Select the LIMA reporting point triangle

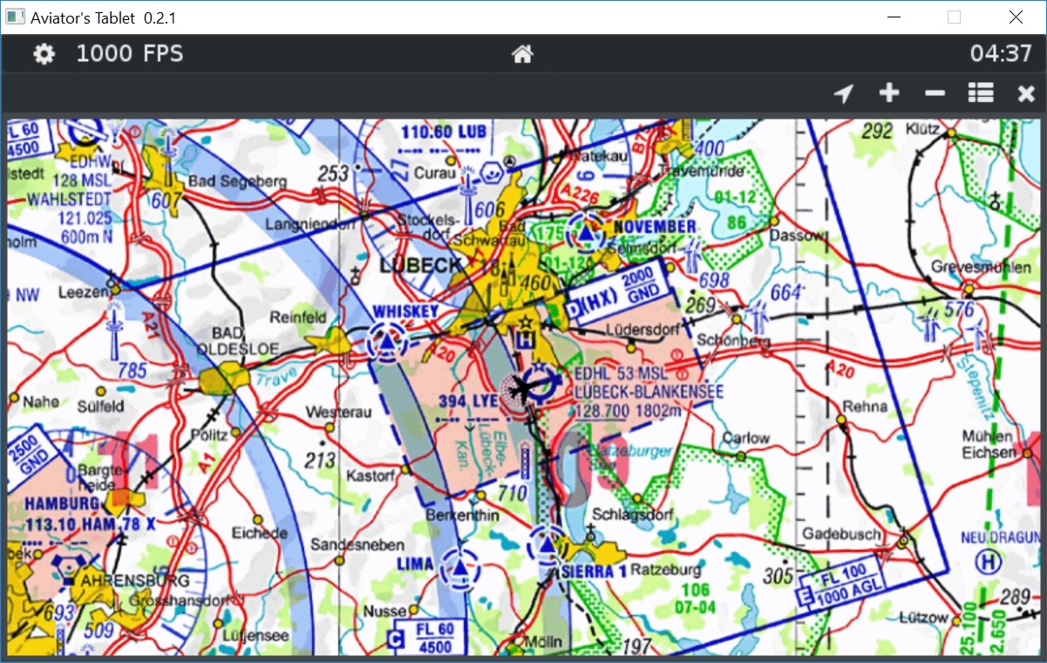(459, 569)
